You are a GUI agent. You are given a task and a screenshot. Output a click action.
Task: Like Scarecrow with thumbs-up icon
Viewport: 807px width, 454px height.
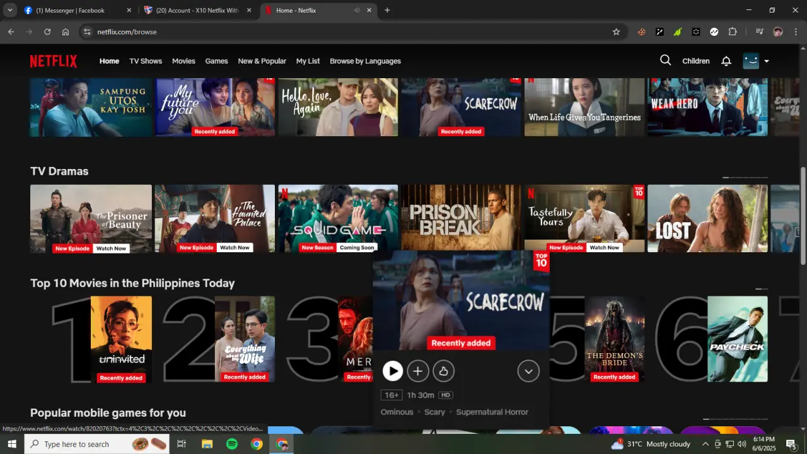tap(443, 371)
